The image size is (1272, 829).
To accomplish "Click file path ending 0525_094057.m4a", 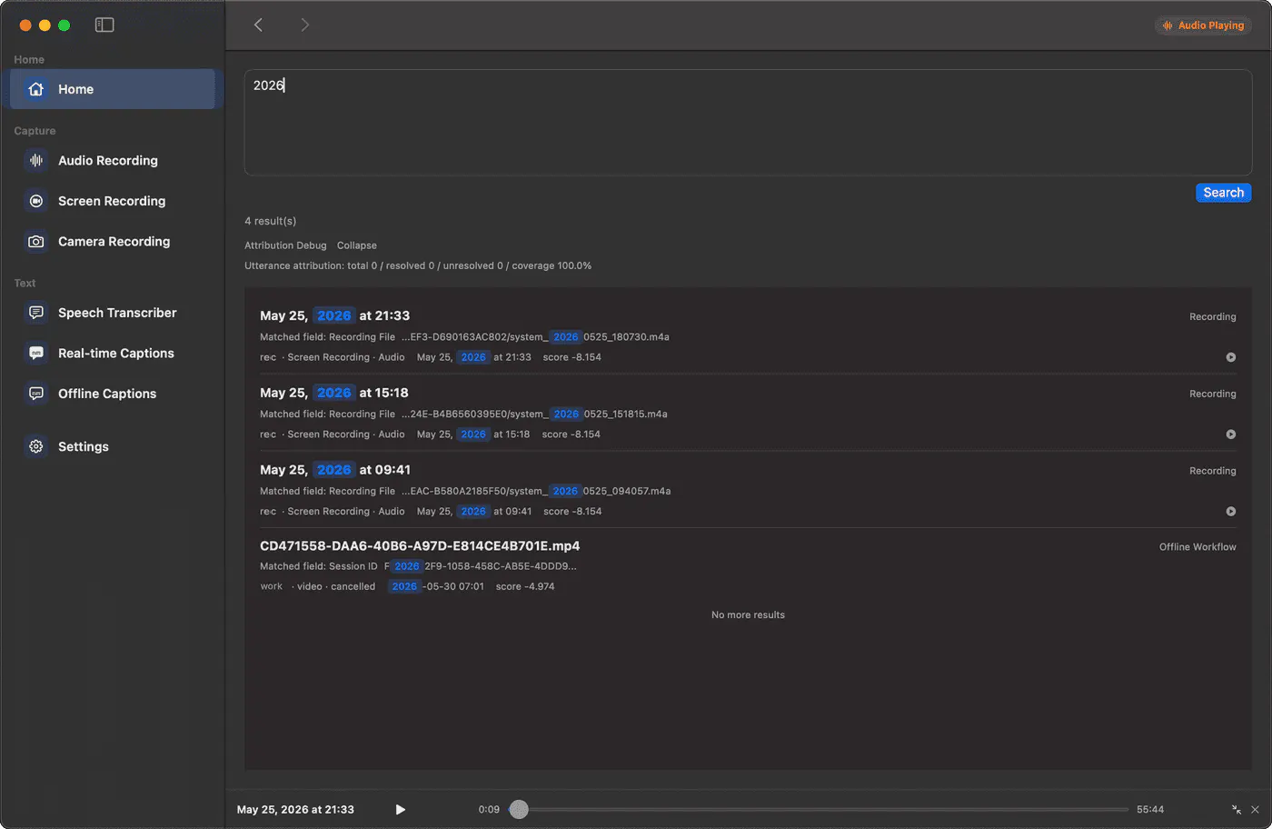I will pos(536,492).
